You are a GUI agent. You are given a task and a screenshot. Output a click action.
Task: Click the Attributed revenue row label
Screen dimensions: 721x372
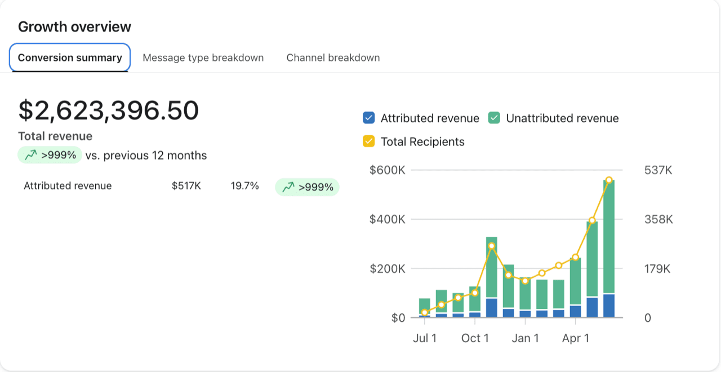click(68, 185)
